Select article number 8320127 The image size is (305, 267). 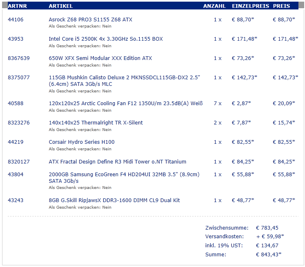[x=19, y=161]
